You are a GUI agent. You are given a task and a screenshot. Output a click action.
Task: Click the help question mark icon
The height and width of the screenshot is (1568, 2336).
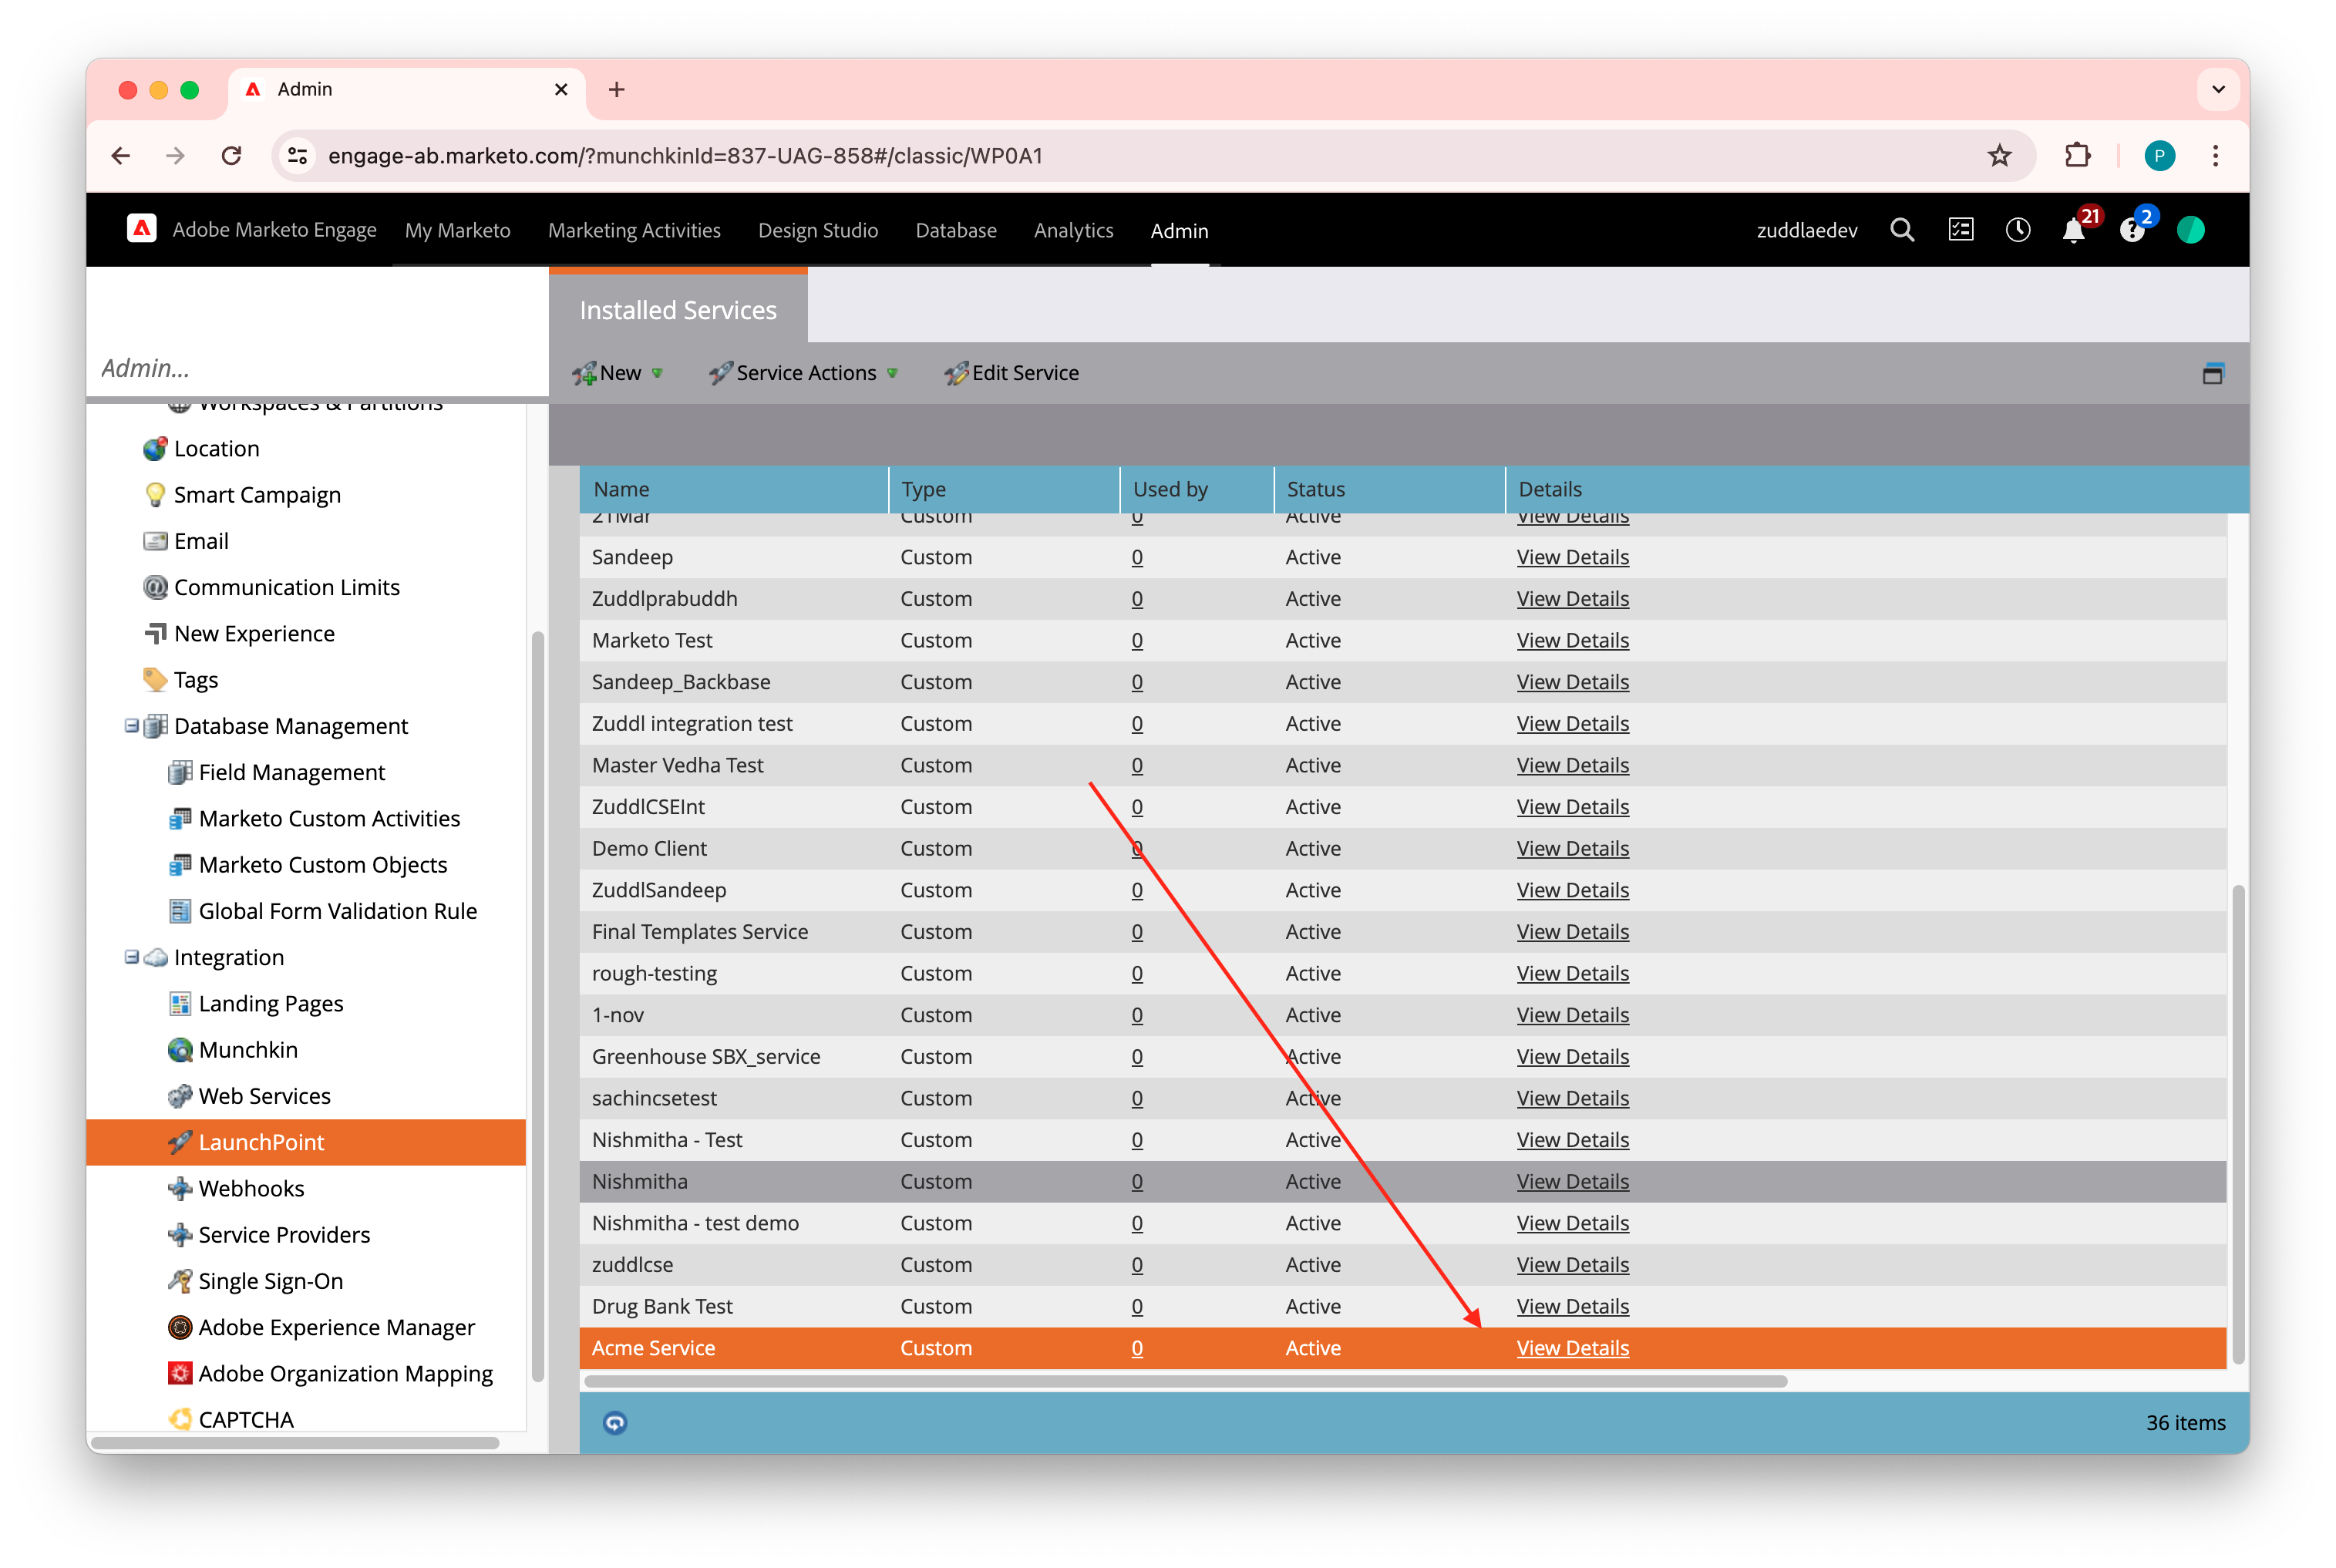pyautogui.click(x=2131, y=231)
